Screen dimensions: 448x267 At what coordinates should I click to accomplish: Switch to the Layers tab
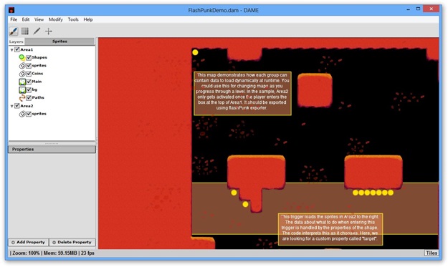pyautogui.click(x=16, y=42)
